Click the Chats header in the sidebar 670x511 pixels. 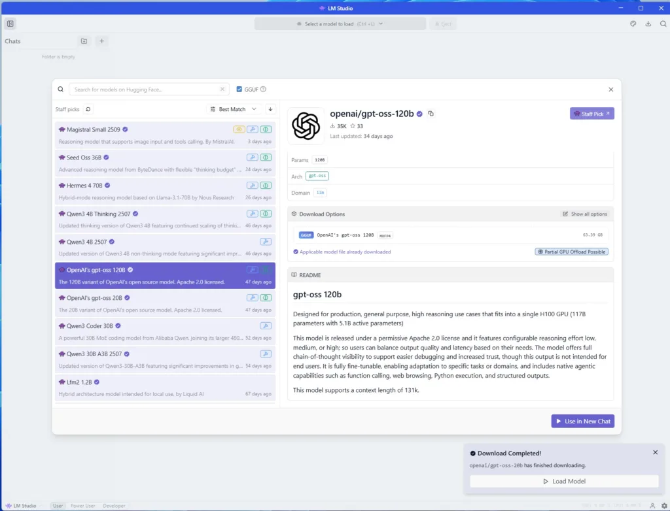tap(12, 41)
